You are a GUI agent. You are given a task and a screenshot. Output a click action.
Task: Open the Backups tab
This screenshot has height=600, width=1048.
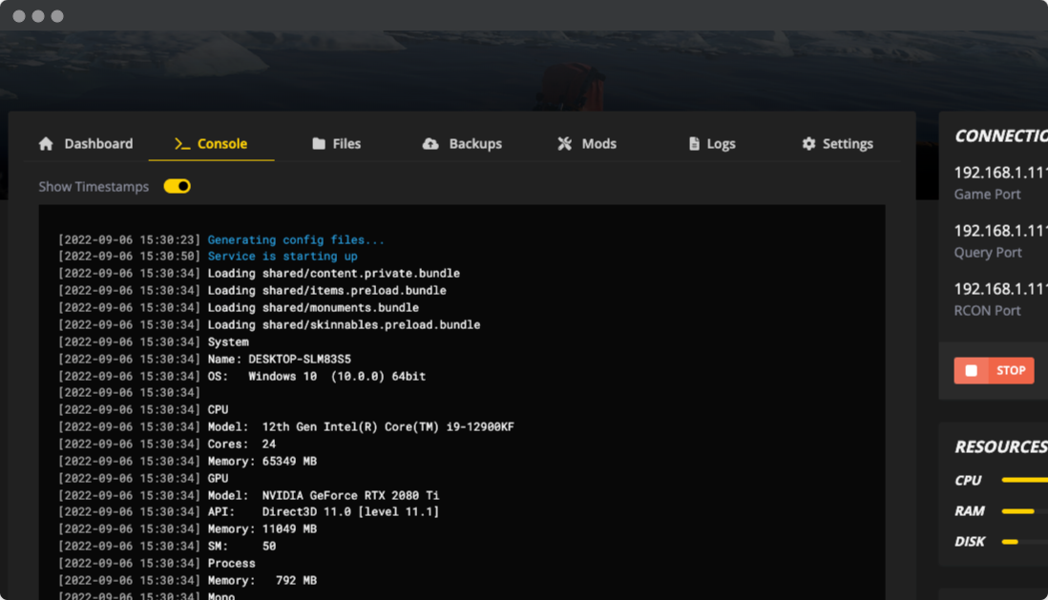click(475, 144)
